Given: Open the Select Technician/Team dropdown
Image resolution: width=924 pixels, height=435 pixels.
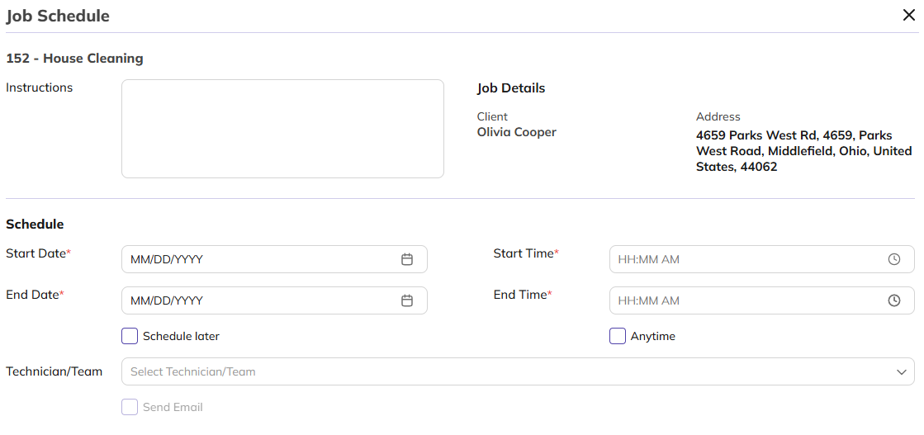Looking at the screenshot, I should (x=495, y=371).
